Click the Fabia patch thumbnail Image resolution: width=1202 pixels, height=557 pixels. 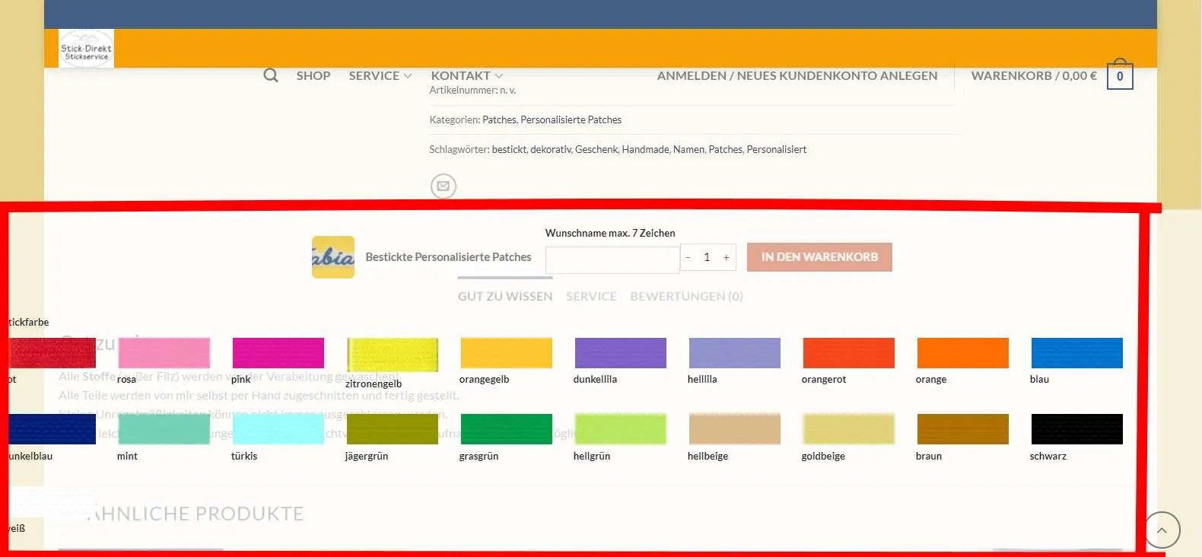coord(333,257)
